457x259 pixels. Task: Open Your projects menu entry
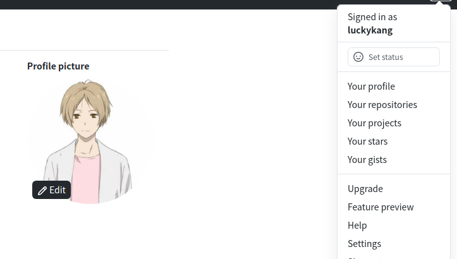pyautogui.click(x=374, y=123)
